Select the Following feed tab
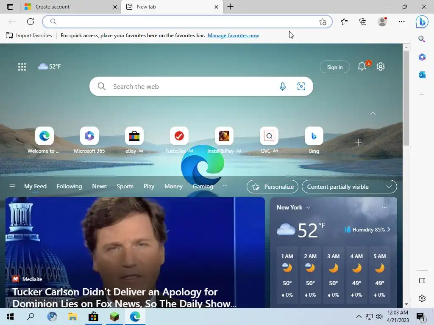434x325 pixels. point(69,187)
